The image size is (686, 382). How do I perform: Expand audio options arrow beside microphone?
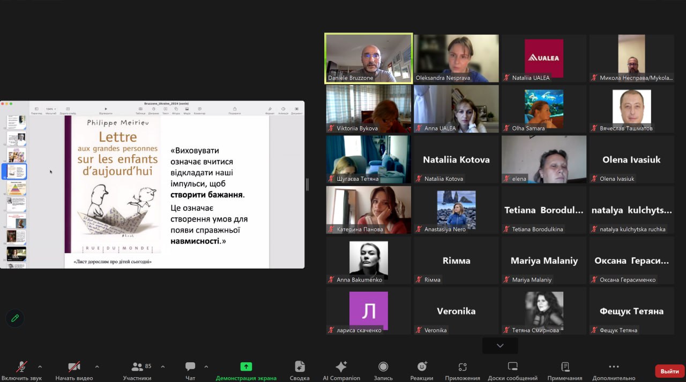coord(40,366)
